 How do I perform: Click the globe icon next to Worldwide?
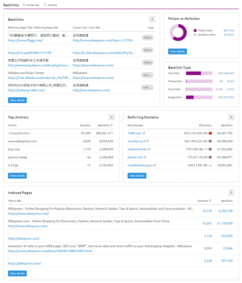point(24,5)
